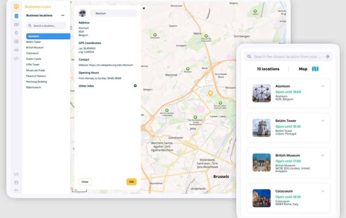Click the location pin icon in the sidebar
The height and width of the screenshot is (218, 346).
tap(16, 33)
